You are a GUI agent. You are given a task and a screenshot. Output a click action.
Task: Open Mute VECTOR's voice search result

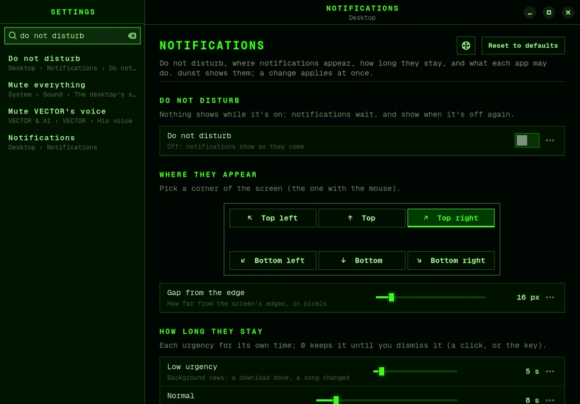[x=72, y=116]
